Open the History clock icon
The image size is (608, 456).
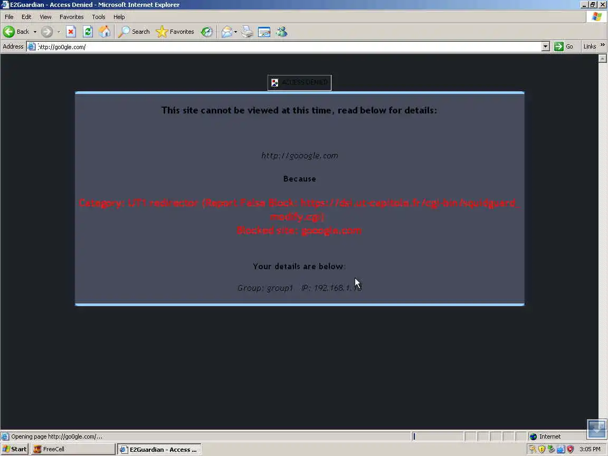point(207,32)
